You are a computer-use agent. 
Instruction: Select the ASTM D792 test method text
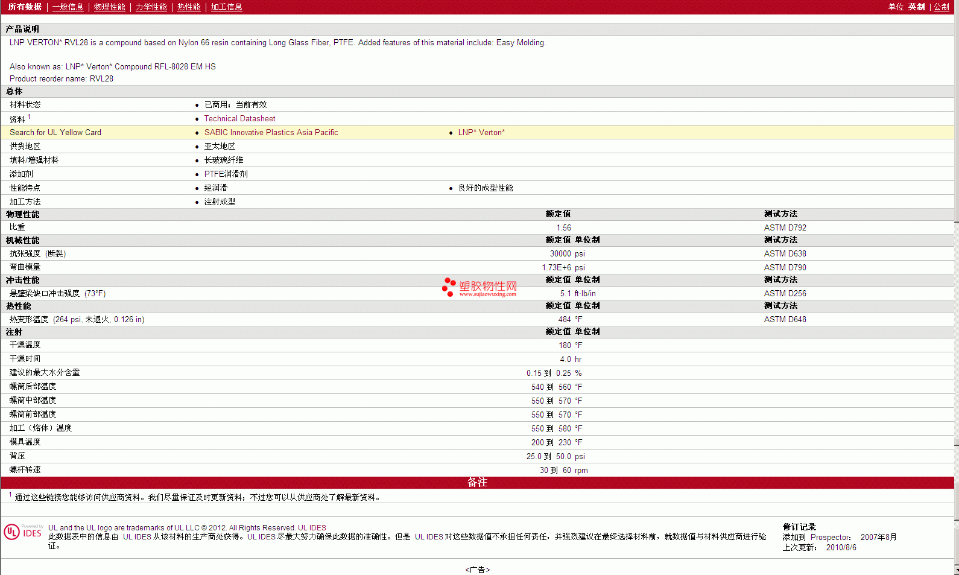coord(785,228)
